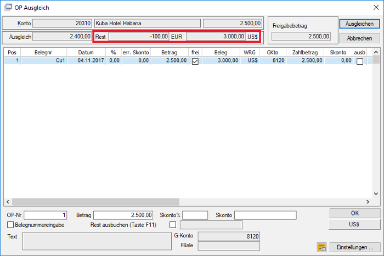The image size is (384, 256).
Task: Click the Freigabebetrag field 2.500,00
Action: point(301,37)
